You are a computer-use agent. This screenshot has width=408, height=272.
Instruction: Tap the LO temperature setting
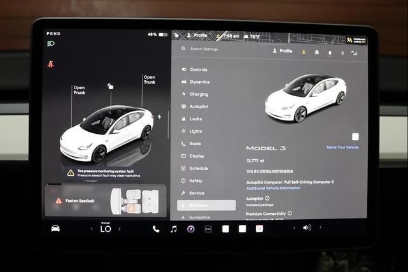106,229
